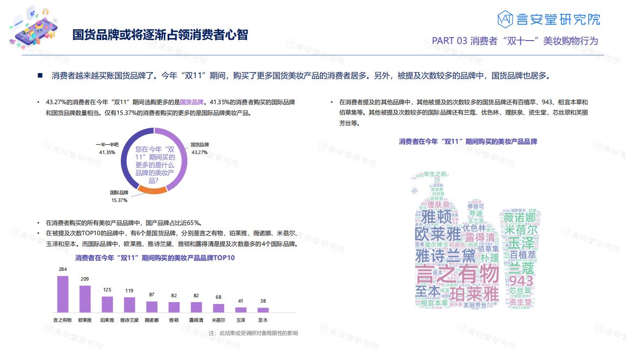Click 言之有物 in the word cloud

click(457, 274)
